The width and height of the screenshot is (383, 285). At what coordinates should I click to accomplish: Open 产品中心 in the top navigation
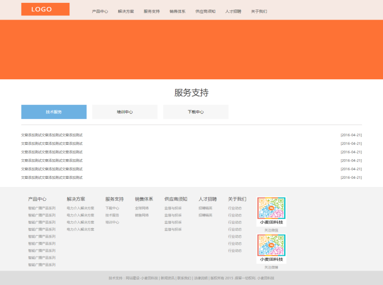pyautogui.click(x=100, y=11)
